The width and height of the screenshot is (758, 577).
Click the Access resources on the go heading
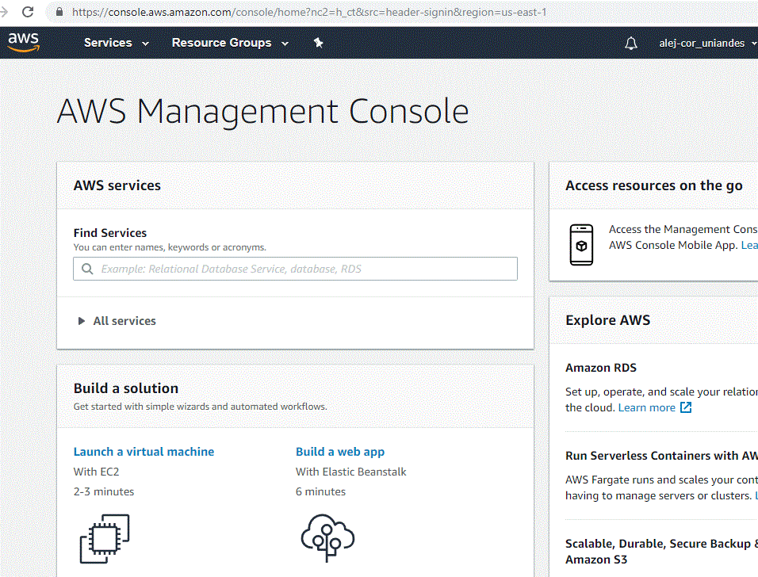pos(654,185)
